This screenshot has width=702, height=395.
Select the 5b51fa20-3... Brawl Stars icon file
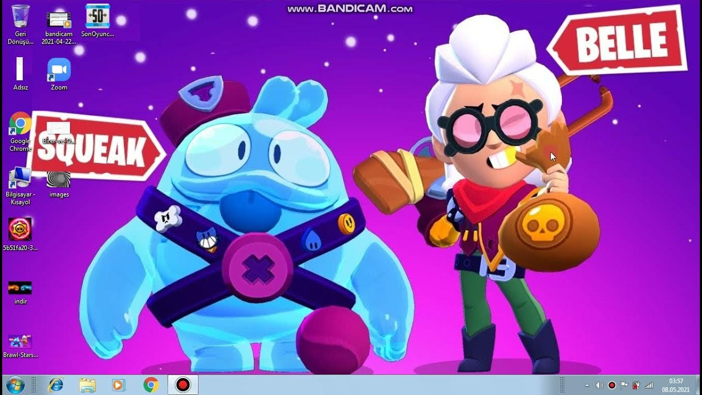point(20,234)
